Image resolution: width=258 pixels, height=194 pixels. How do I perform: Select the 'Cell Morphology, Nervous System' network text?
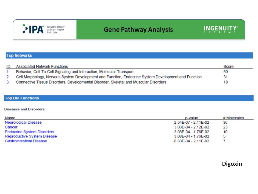pos(109,77)
